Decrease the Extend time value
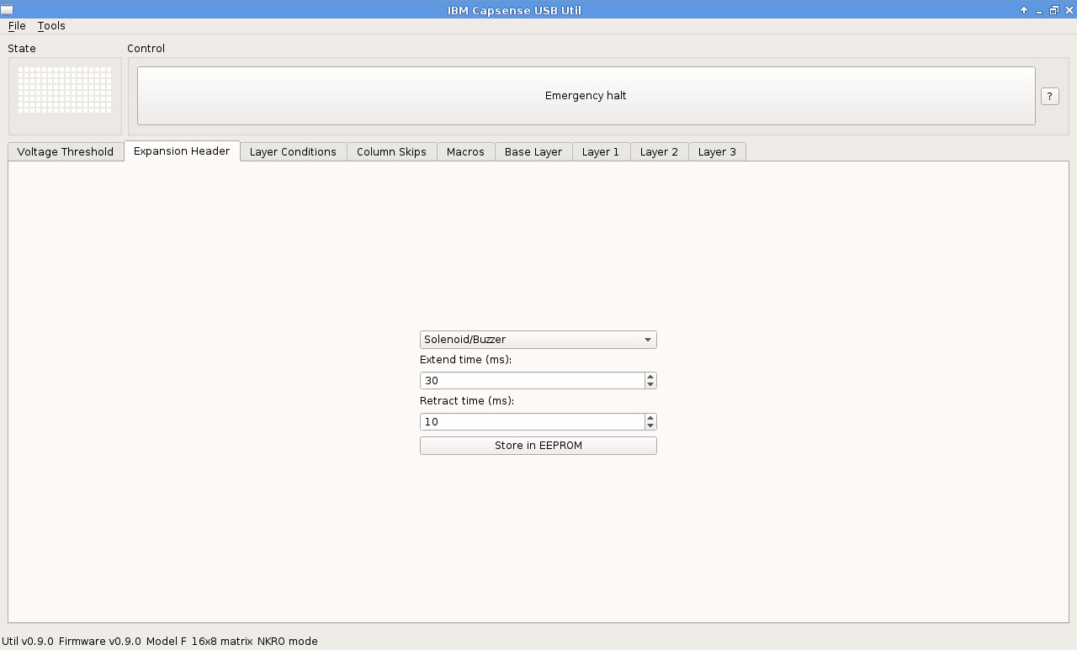 [650, 385]
